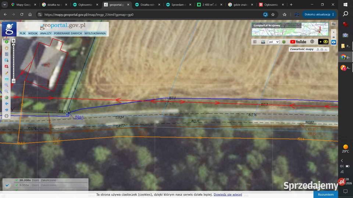Click the zoom-in magnifier tool

pos(7,85)
